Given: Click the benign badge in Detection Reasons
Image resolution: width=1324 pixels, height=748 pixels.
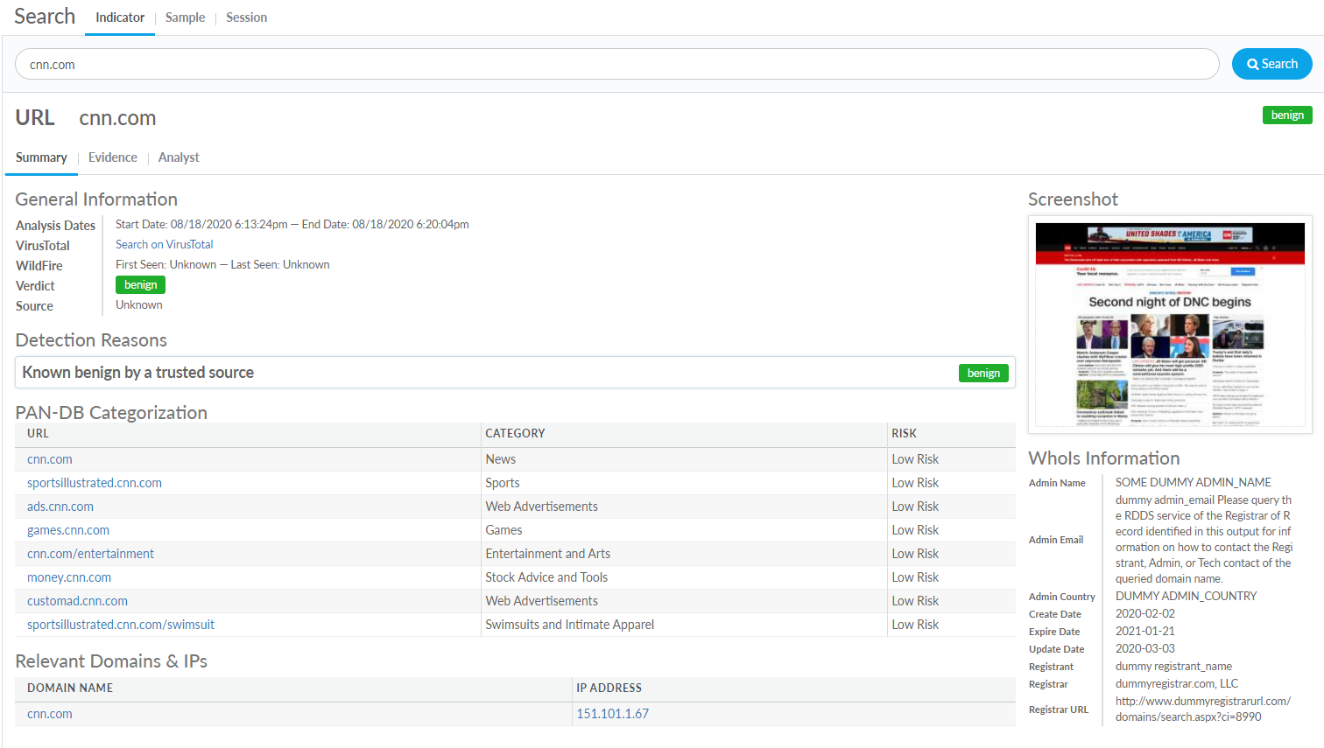Looking at the screenshot, I should 983,373.
